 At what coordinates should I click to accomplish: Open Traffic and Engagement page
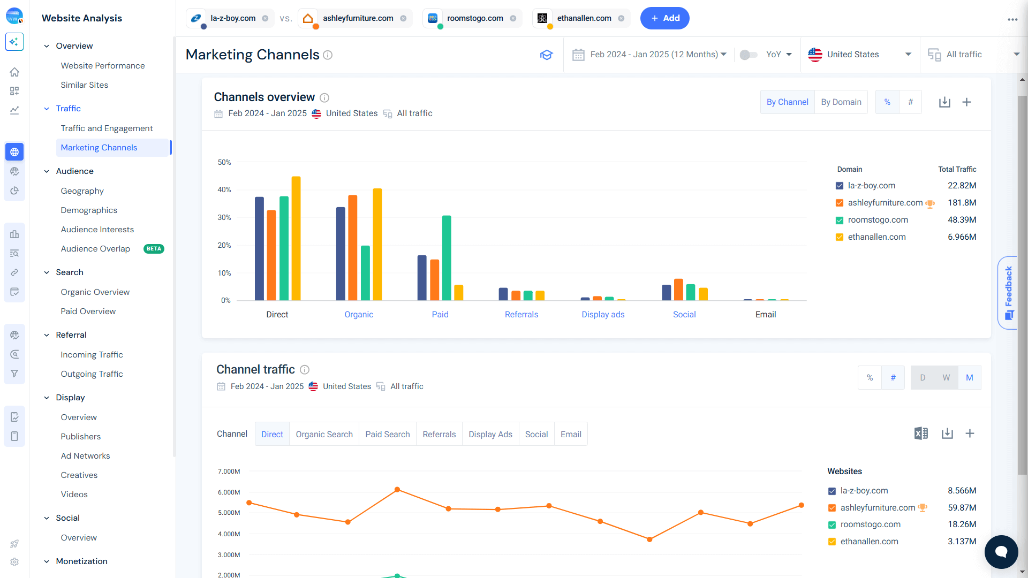point(107,128)
